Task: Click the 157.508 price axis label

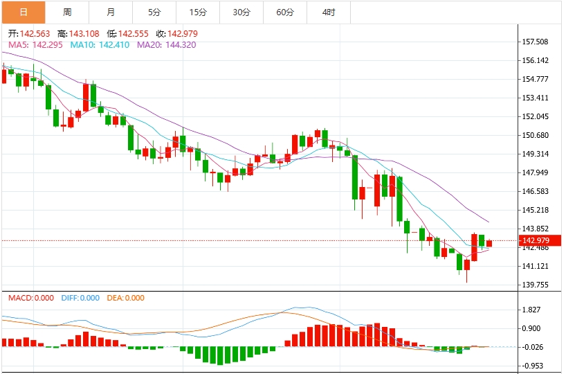Action: click(x=535, y=42)
